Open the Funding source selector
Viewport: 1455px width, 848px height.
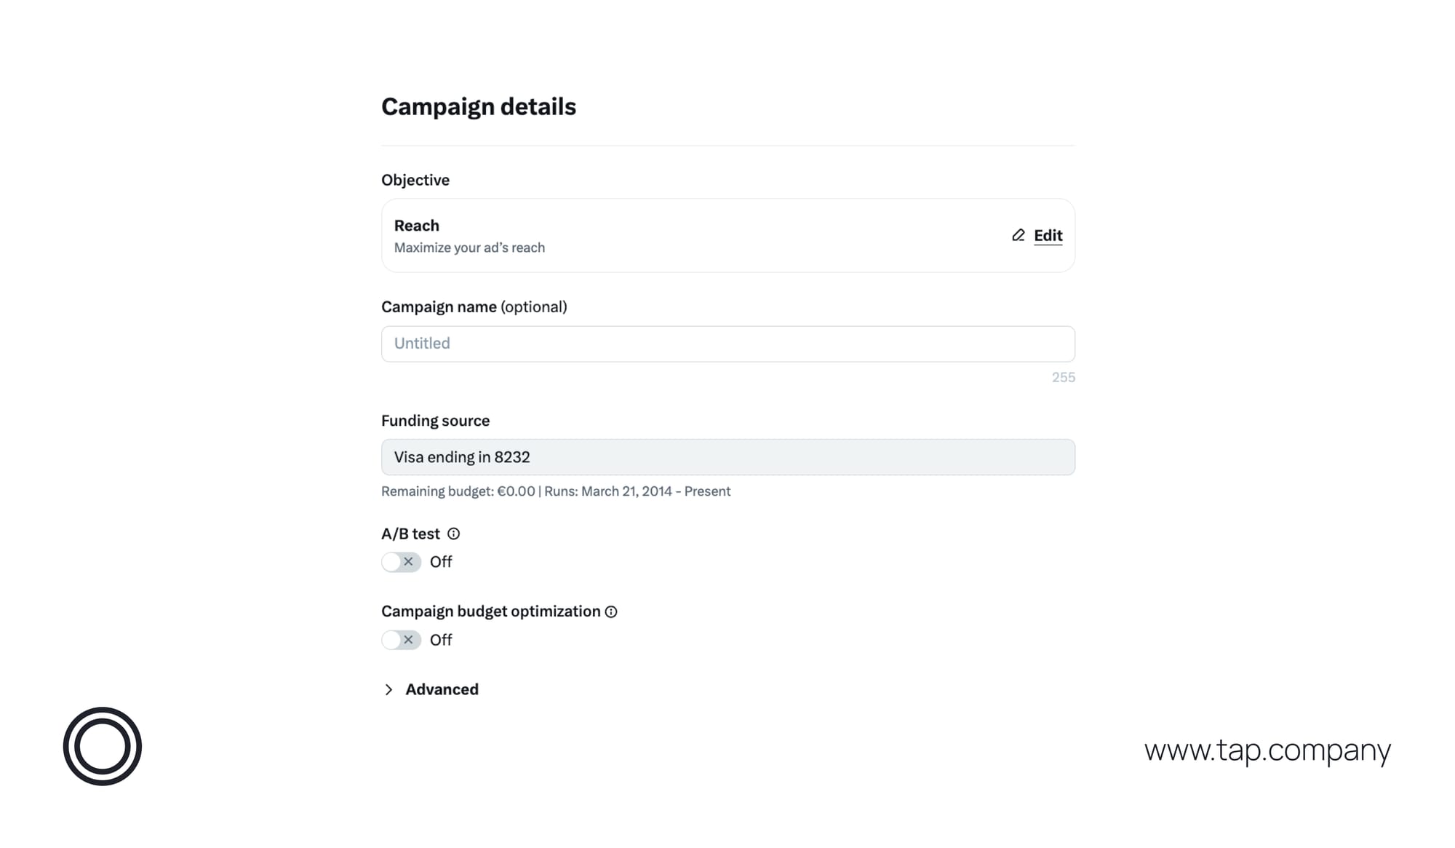tap(727, 457)
